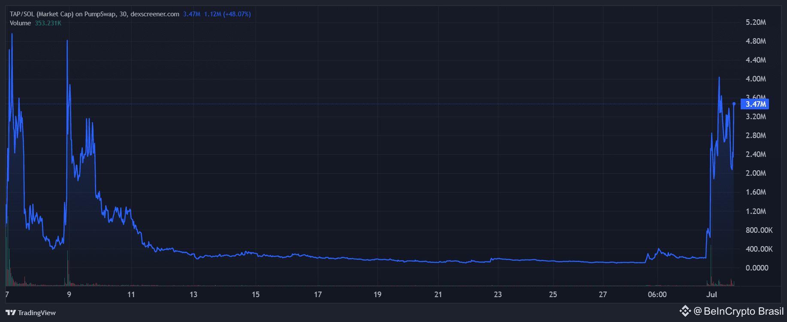This screenshot has height=322, width=787.
Task: Click the 2.40M price axis label
Action: [756, 154]
